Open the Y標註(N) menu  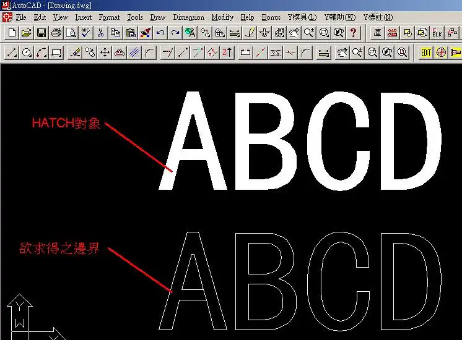pos(378,17)
